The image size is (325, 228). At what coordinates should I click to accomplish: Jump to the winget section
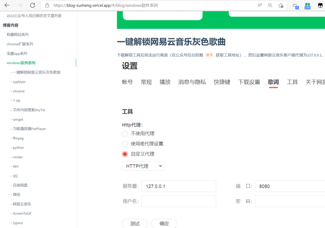coord(18,120)
